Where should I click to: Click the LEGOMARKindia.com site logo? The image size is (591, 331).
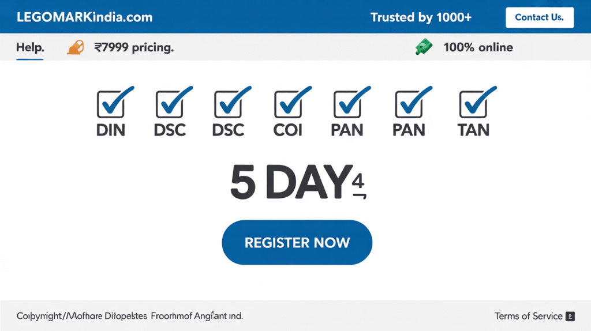tap(85, 17)
